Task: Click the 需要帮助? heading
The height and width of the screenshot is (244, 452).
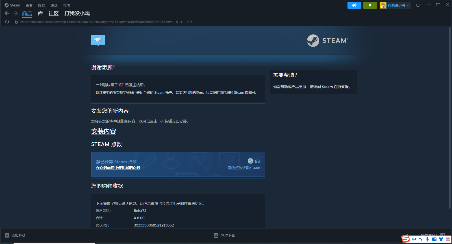Action: click(285, 75)
